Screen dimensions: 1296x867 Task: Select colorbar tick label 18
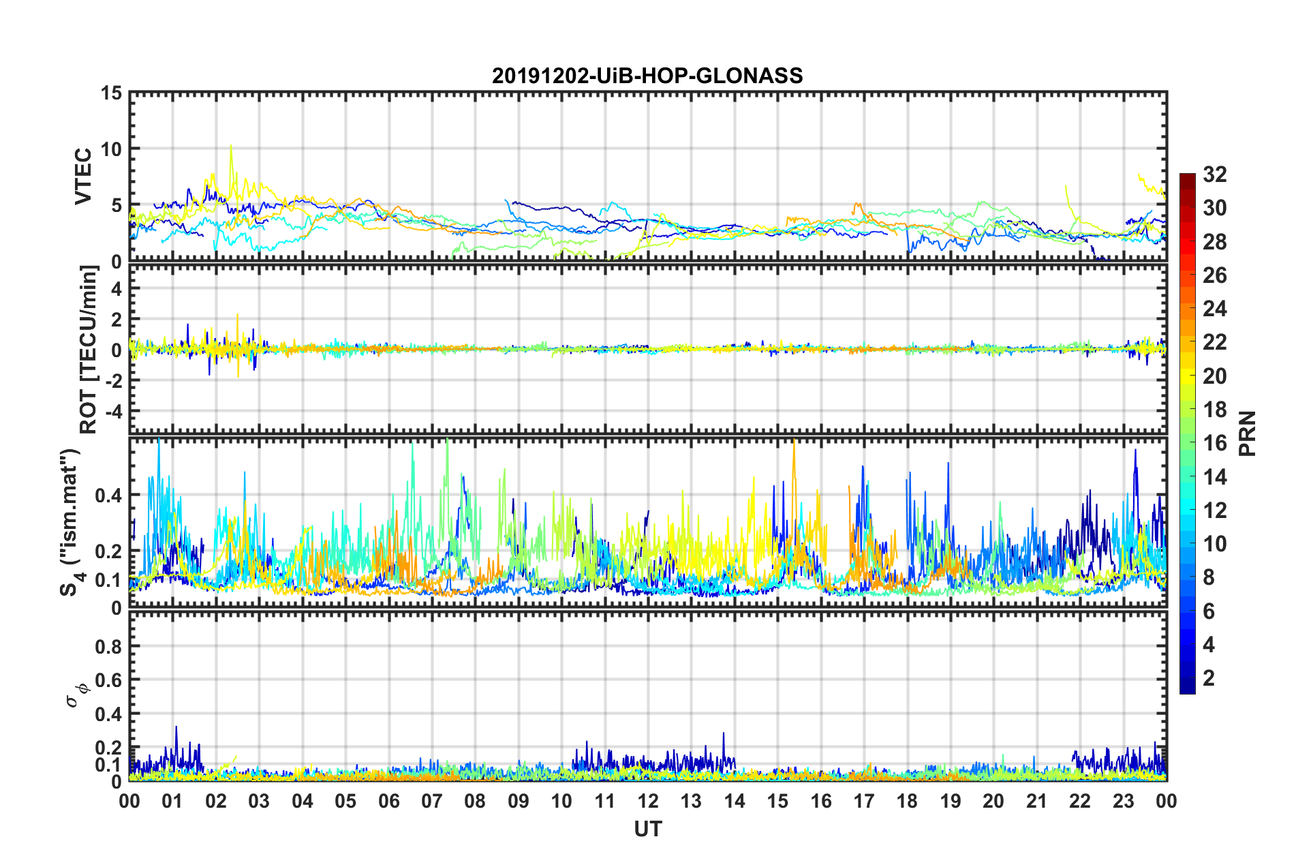(x=1215, y=410)
